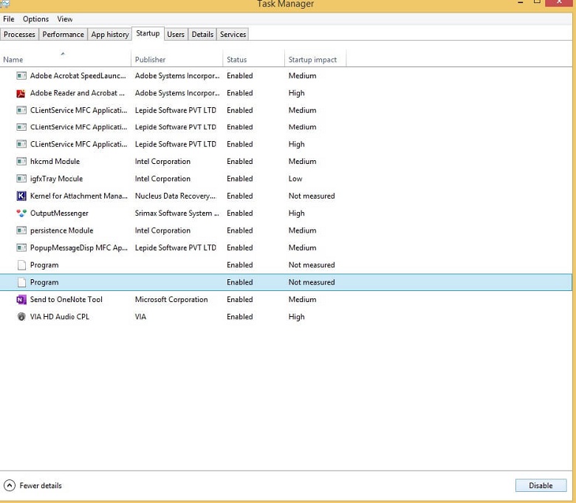Select the PopupMessageDisp MFC Ap... name

pyautogui.click(x=79, y=247)
